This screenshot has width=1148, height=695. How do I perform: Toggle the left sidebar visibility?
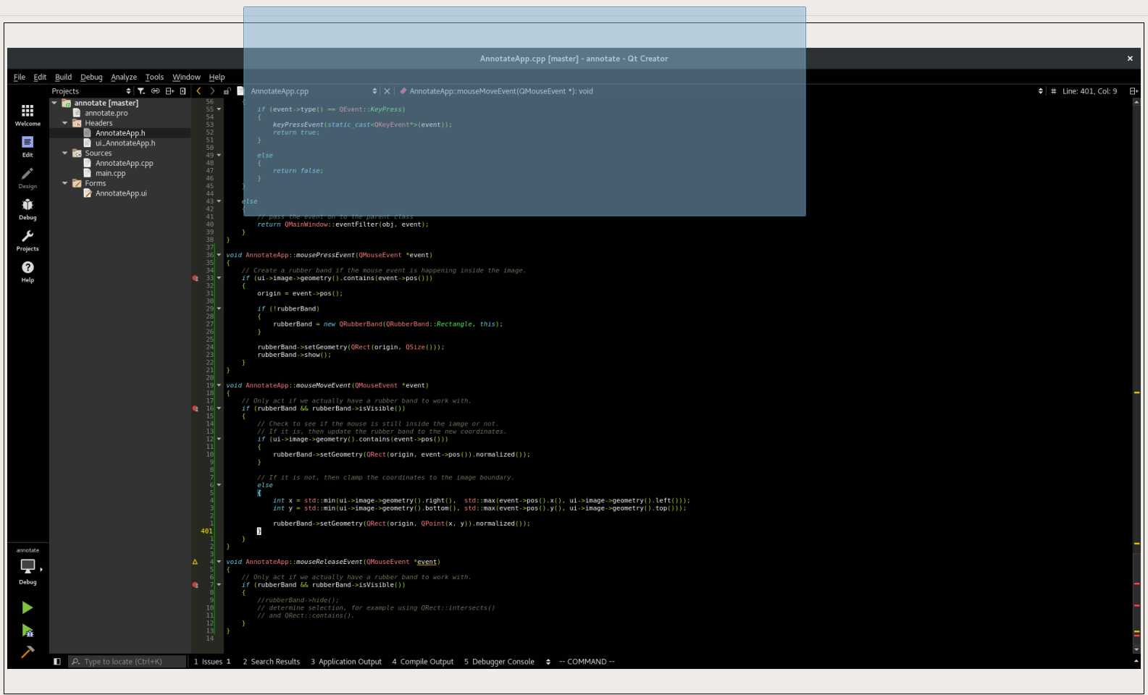(56, 662)
